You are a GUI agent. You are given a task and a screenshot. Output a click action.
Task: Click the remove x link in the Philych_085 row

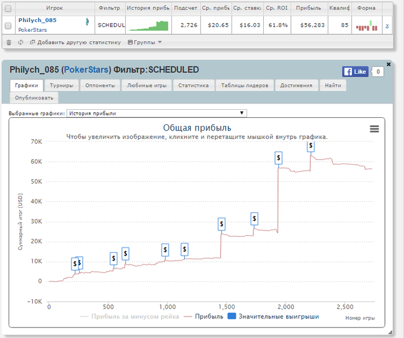point(387,25)
